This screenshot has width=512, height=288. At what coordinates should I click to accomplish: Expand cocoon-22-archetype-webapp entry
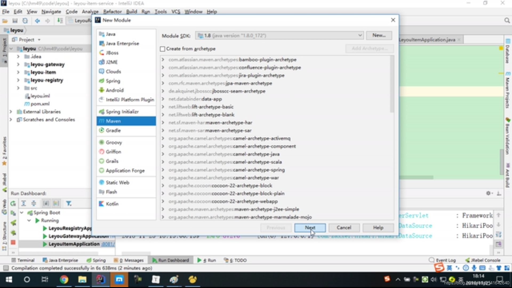pyautogui.click(x=163, y=201)
